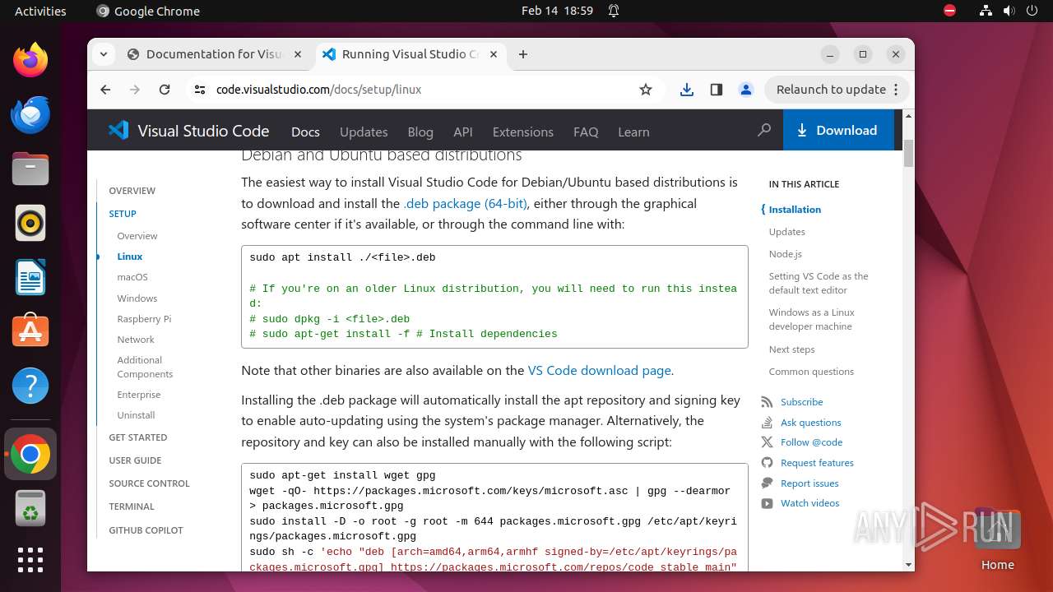
Task: Expand the OVERVIEW section in the sidebar
Action: 132,191
